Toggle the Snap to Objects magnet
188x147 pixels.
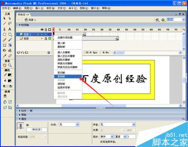pyautogui.click(x=5, y=96)
